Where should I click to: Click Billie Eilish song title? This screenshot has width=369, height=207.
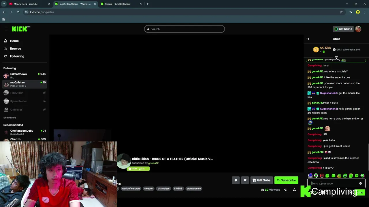[x=172, y=159]
